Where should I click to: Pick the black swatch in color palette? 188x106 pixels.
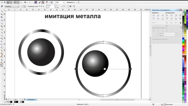tap(183, 16)
